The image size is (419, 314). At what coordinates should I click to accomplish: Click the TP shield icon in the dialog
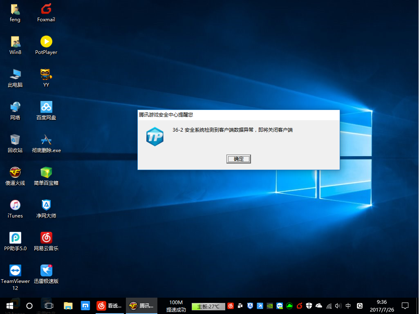(x=155, y=137)
